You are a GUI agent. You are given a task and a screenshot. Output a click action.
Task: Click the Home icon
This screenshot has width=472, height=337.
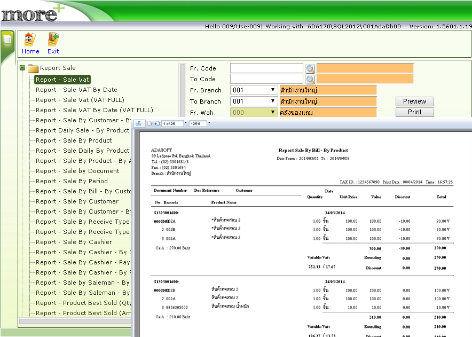(30, 40)
